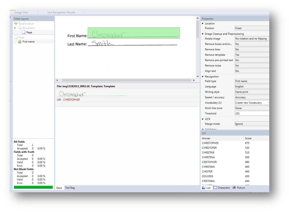This screenshot has width=289, height=212.
Task: Open the Image View tab
Action: [x=21, y=12]
